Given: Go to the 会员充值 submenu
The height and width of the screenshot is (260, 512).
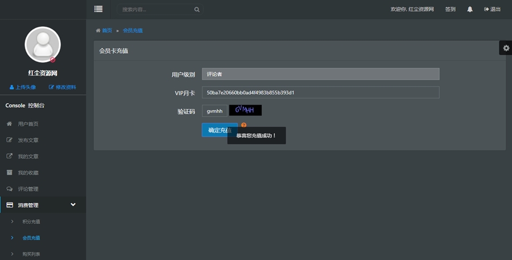Looking at the screenshot, I should coord(31,238).
